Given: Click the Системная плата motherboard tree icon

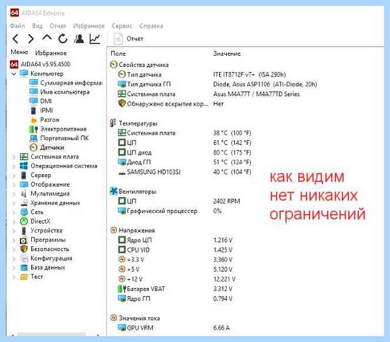Looking at the screenshot, I should point(24,156).
